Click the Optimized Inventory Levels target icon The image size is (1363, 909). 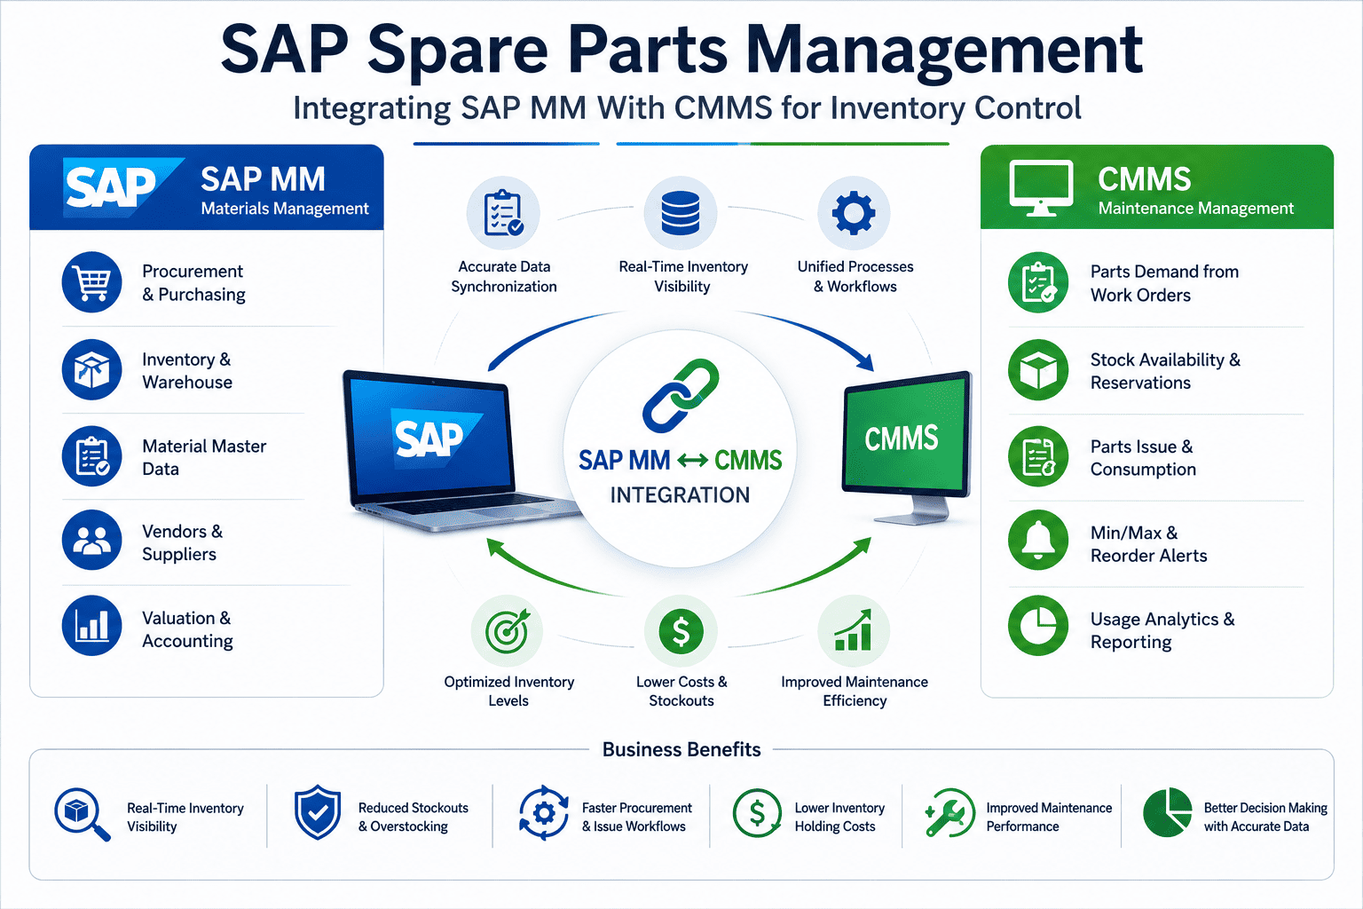point(507,631)
